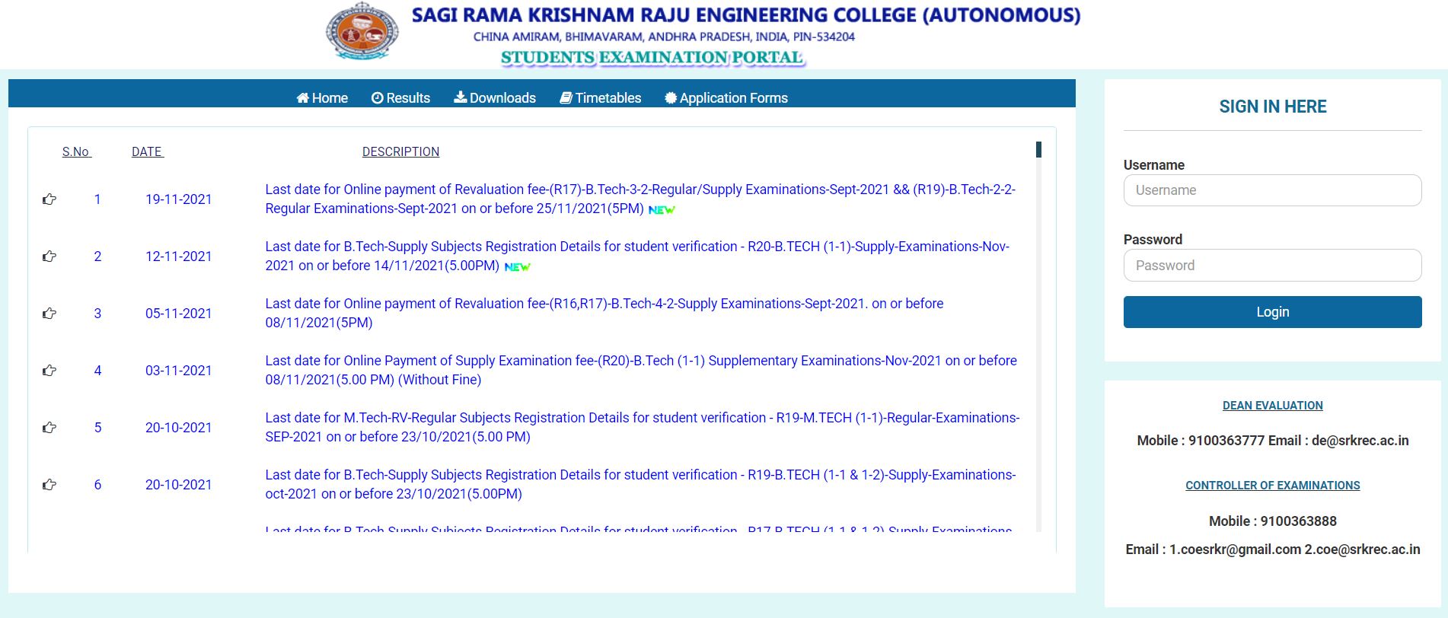The image size is (1448, 618).
Task: Click the S.No column header
Action: click(x=77, y=151)
